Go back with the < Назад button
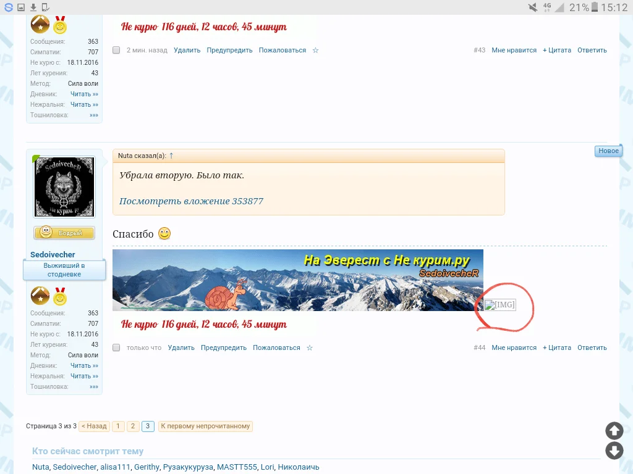 coord(94,426)
